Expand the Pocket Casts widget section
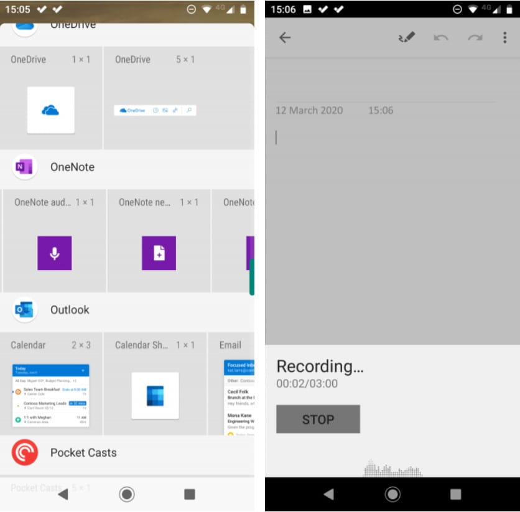 pos(84,453)
